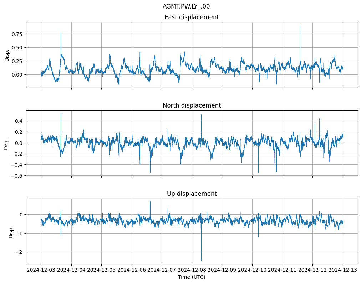Click the 0.75 tick on East plot
The height and width of the screenshot is (283, 361).
(x=16, y=34)
